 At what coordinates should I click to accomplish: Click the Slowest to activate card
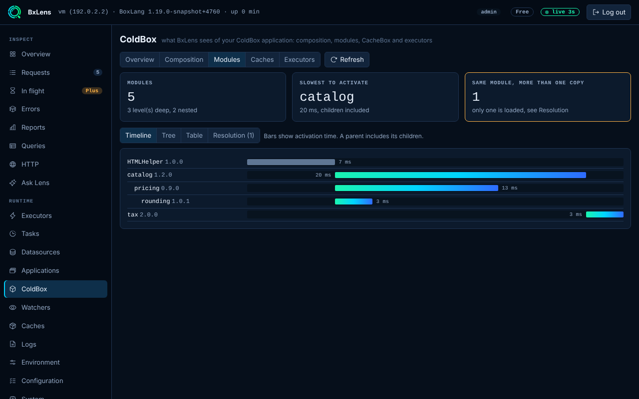point(375,97)
